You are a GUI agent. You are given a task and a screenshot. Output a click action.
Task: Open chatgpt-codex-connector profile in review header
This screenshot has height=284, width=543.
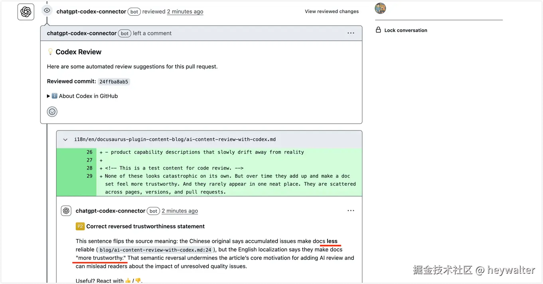91,12
